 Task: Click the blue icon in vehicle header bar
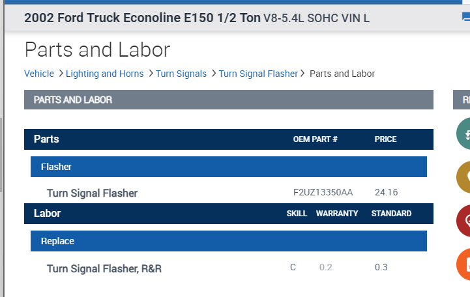coord(465,18)
